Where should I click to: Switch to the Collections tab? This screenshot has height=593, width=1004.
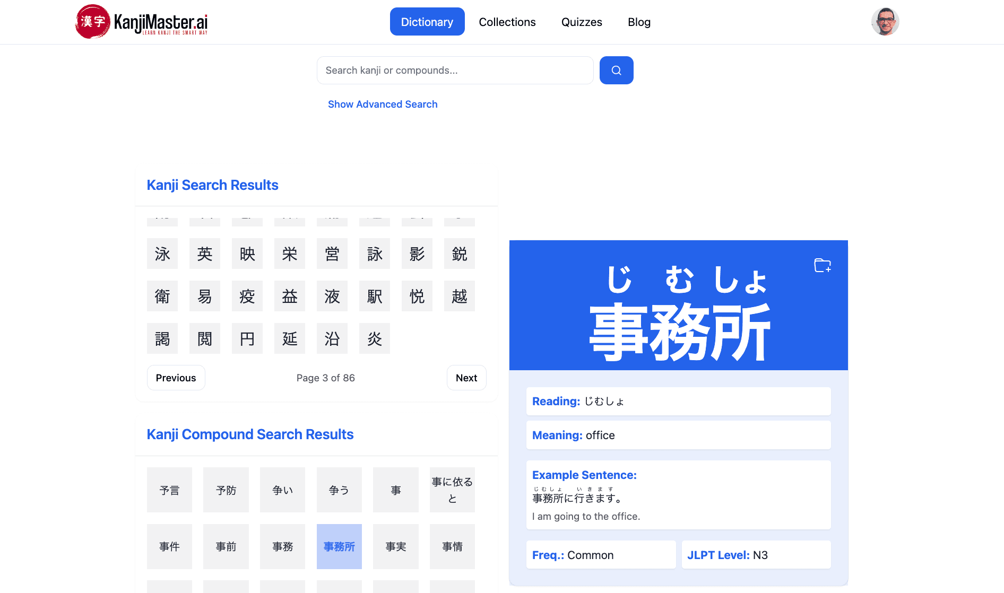507,22
